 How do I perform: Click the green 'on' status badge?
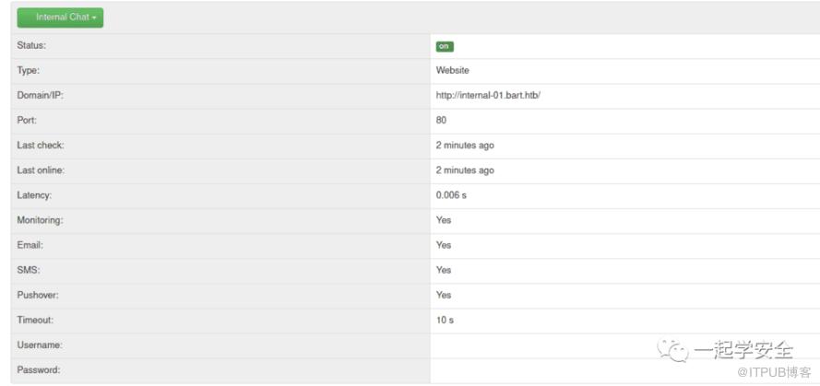click(x=445, y=46)
